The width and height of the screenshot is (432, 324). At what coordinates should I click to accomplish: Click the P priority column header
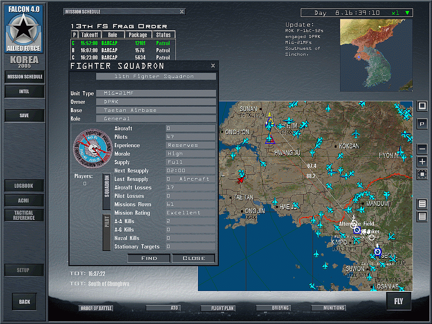tap(74, 35)
